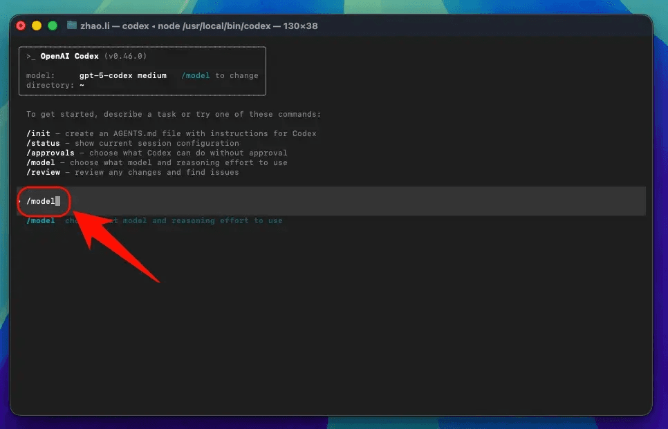Screen dimensions: 668x429
Task: Close the terminal window with the red button
Action: point(21,26)
